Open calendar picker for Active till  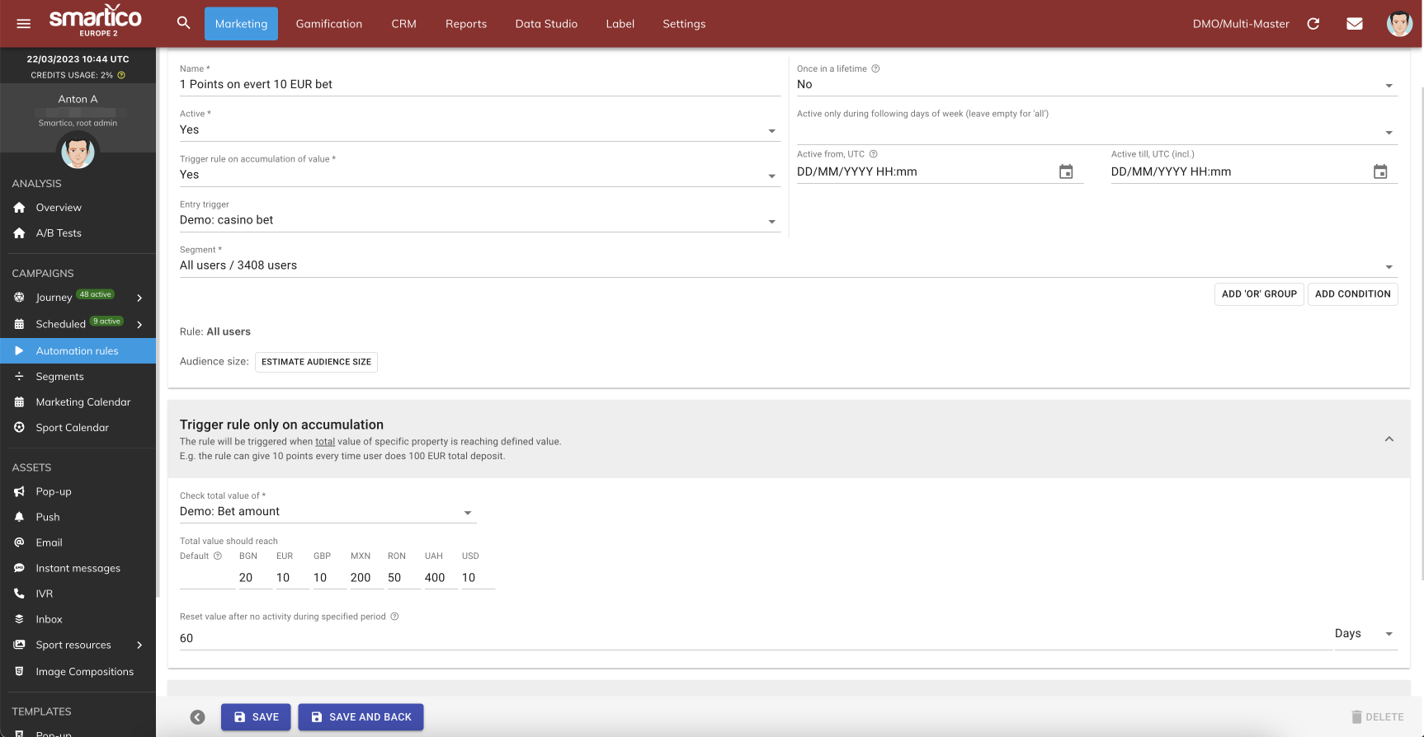(1379, 171)
